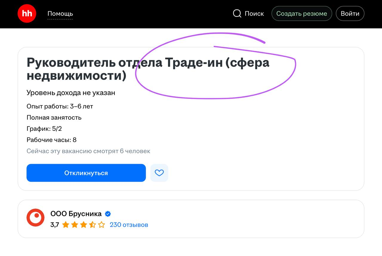Click the half-filled fourth rating star
Viewport: 382px width, 256px height.
pos(93,225)
